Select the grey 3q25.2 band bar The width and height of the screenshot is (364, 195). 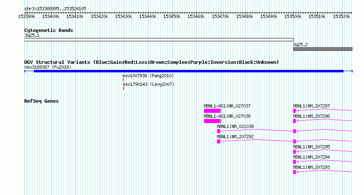[x=323, y=49]
